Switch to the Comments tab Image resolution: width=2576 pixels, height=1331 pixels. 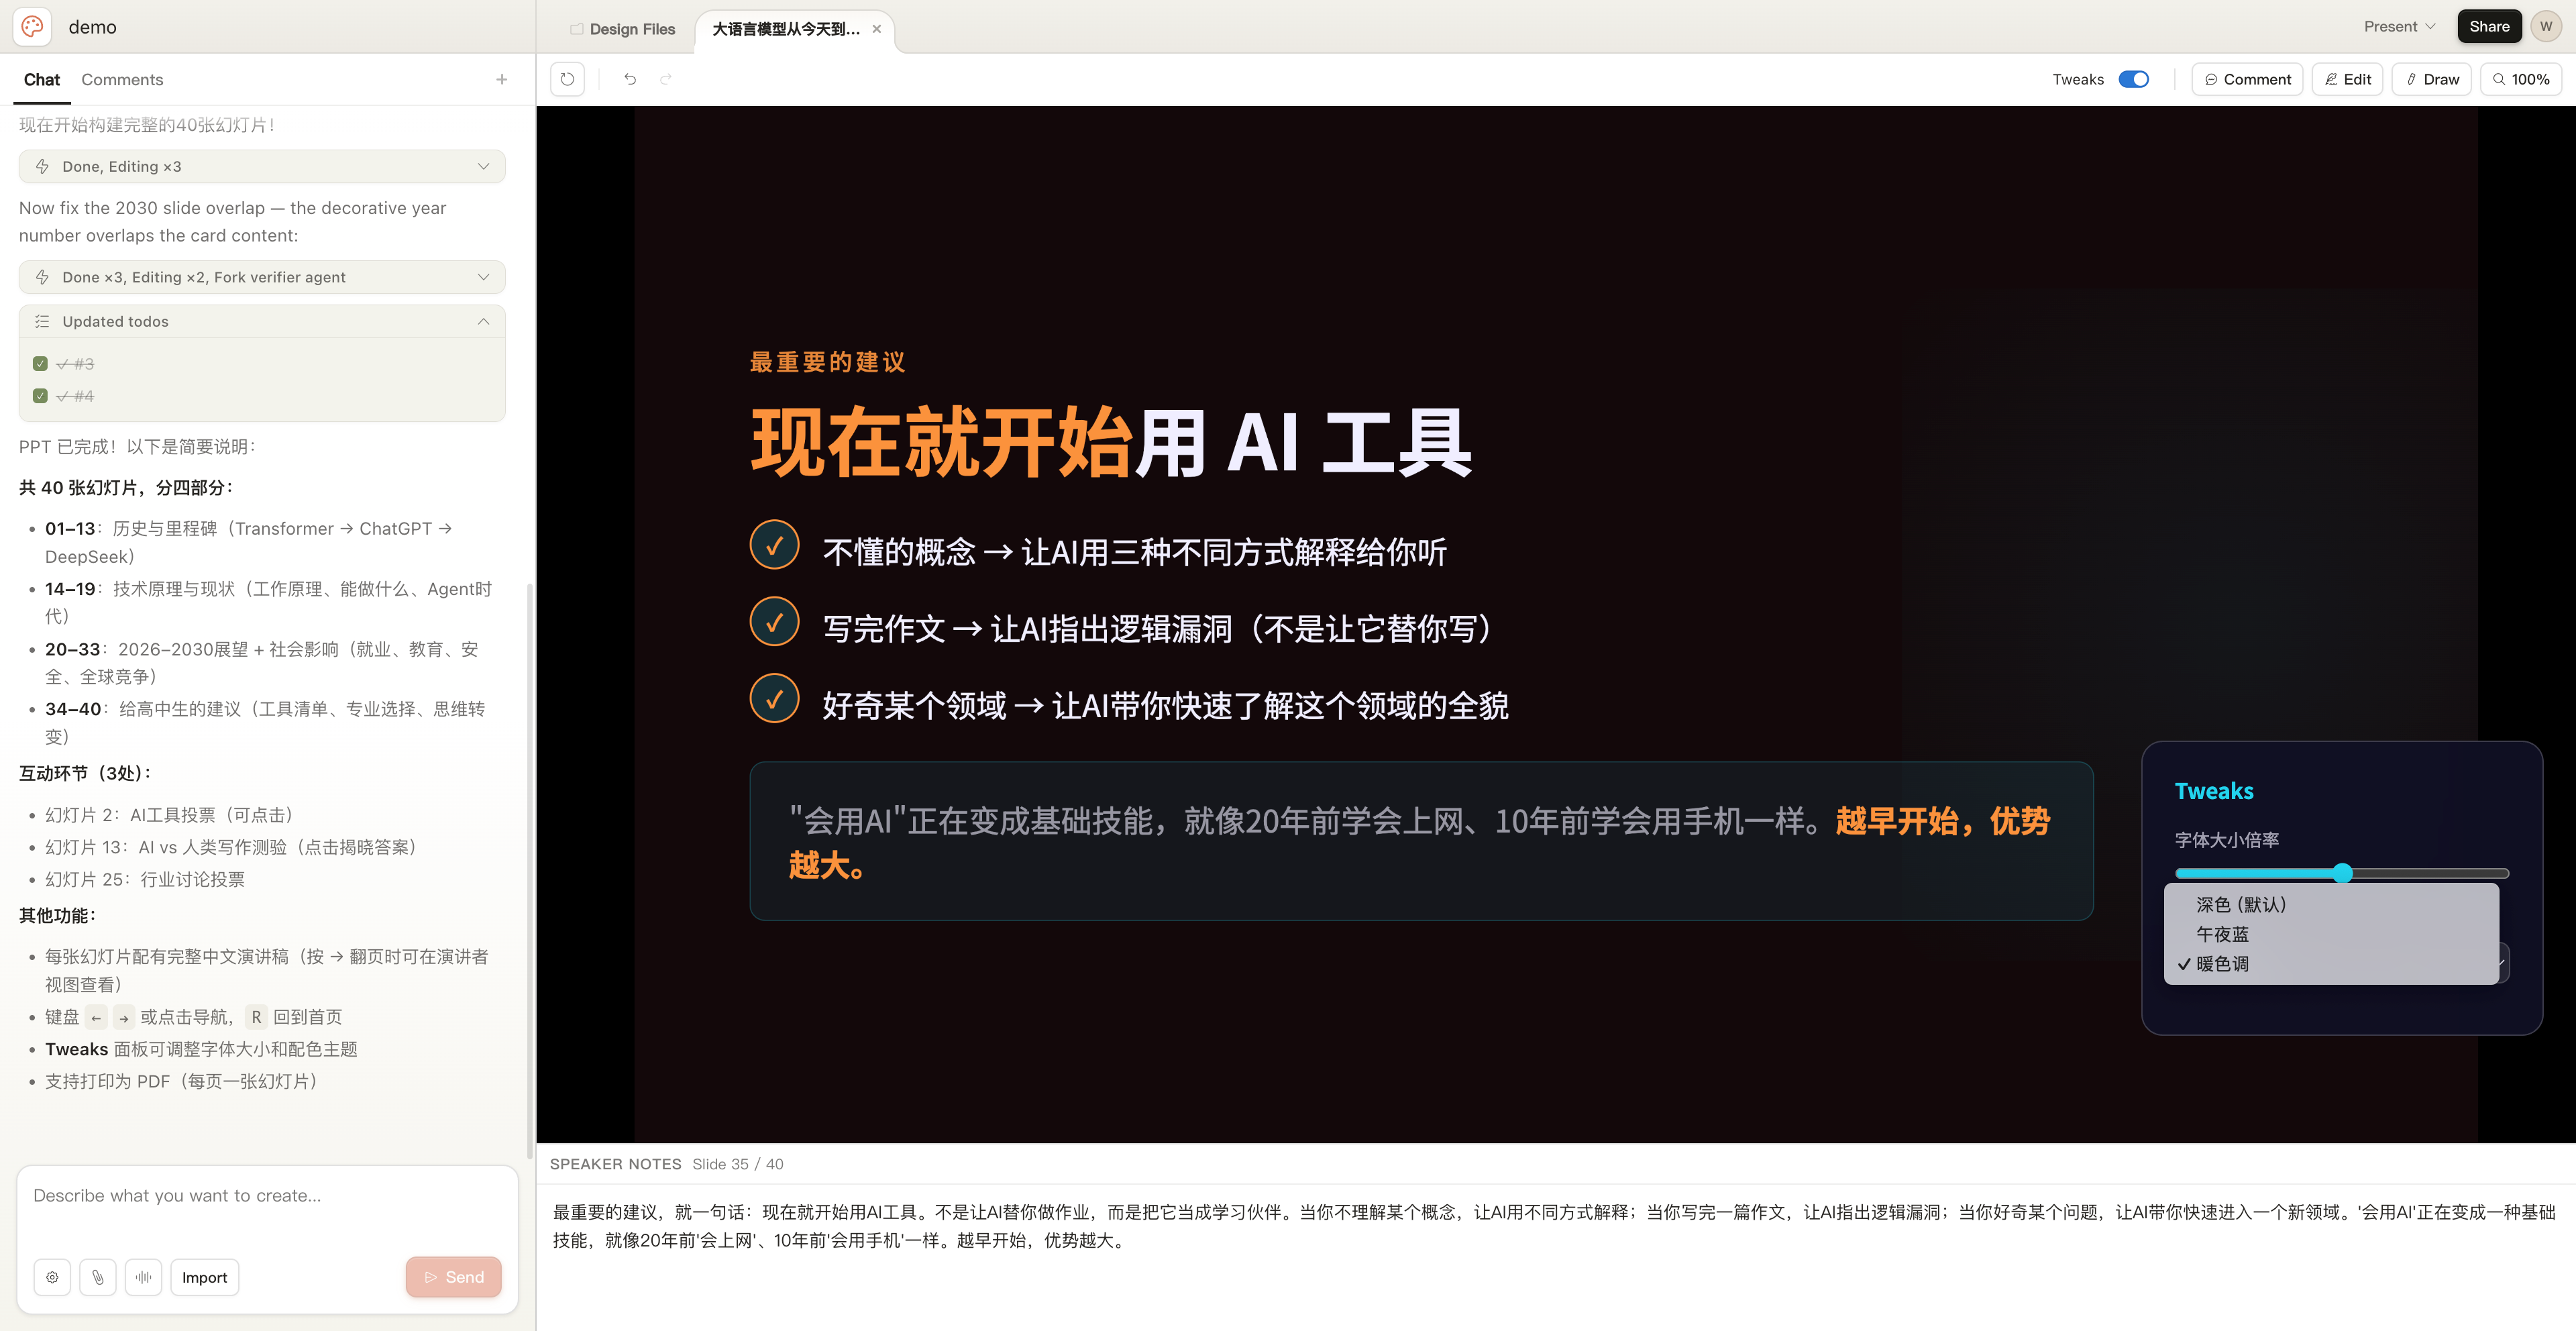pyautogui.click(x=122, y=79)
